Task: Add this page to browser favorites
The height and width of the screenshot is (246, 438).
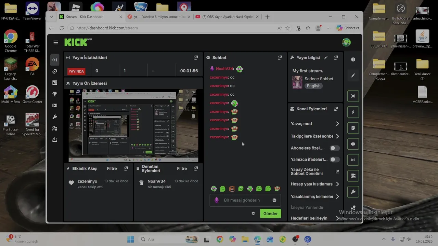Action: tap(287, 28)
